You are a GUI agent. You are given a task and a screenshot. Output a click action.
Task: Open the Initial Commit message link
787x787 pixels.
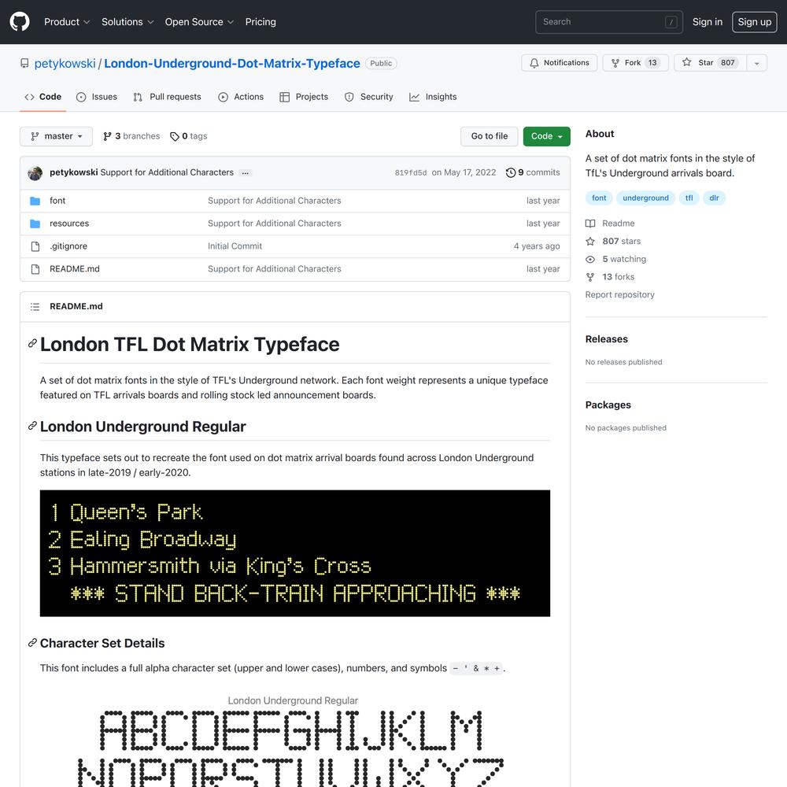point(235,246)
